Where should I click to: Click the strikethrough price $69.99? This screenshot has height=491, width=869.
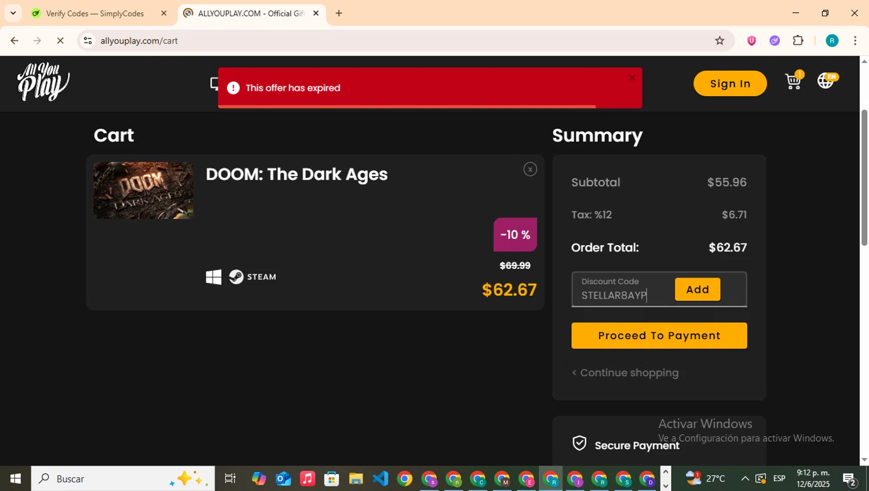pyautogui.click(x=515, y=265)
